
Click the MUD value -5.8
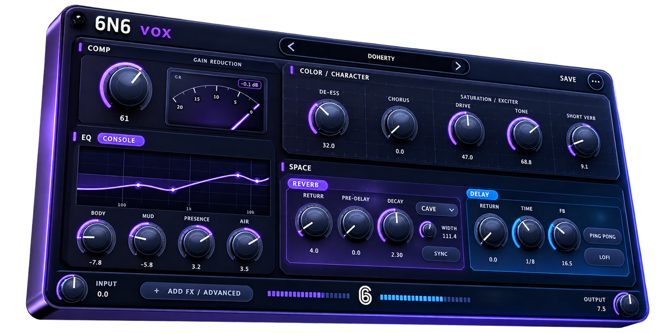(145, 265)
